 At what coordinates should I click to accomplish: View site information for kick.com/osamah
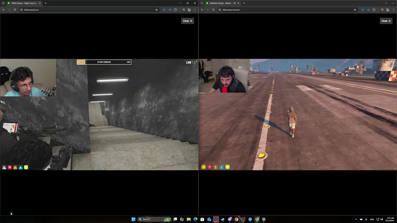tap(220, 10)
